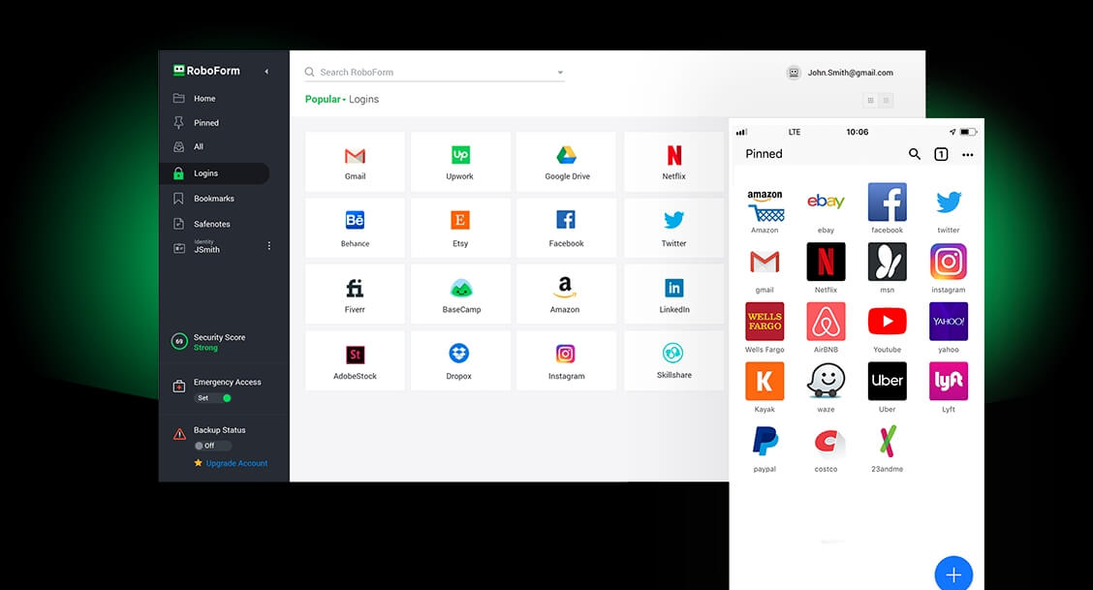Image resolution: width=1093 pixels, height=590 pixels.
Task: Open the Netflix login tile in desktop window
Action: [674, 162]
